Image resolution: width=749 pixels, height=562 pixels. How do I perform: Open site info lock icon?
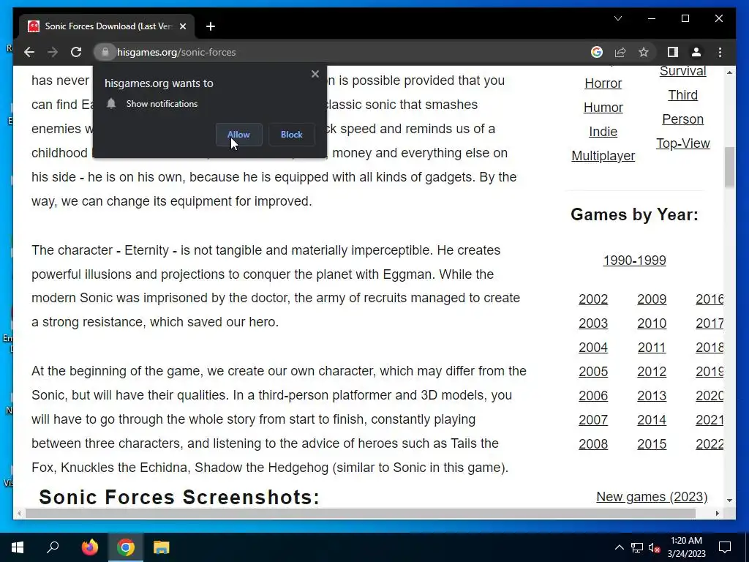pos(105,52)
